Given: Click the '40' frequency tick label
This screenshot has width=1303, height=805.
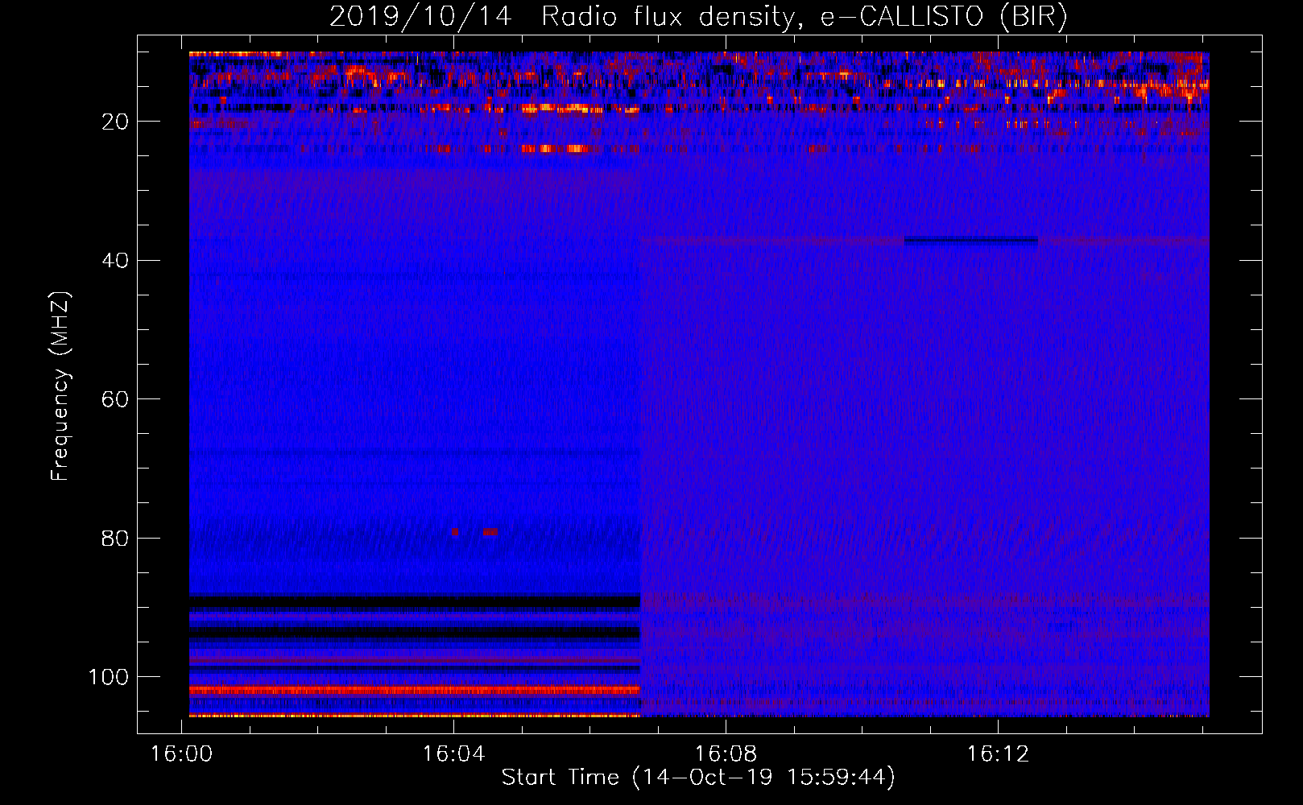Looking at the screenshot, I should [x=115, y=261].
